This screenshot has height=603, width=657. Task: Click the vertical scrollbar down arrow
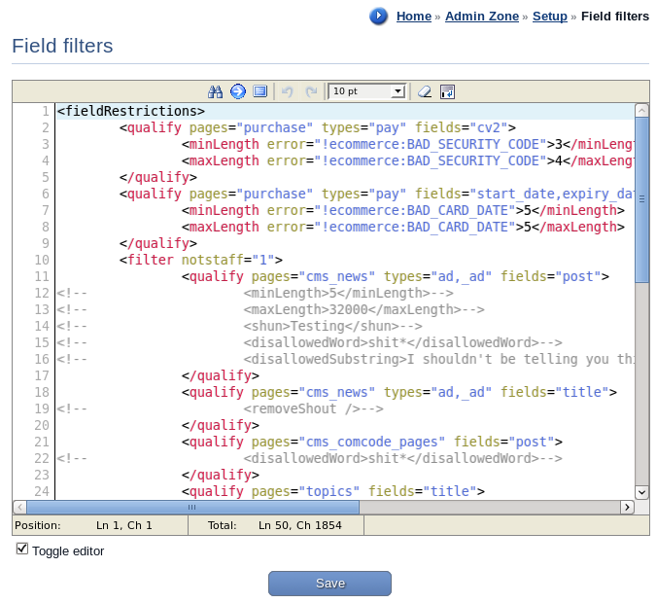click(641, 492)
